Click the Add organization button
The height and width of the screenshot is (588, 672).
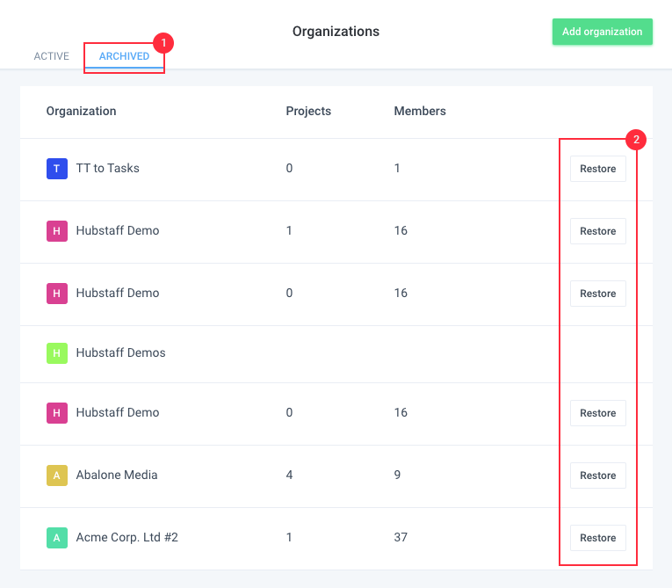coord(602,32)
